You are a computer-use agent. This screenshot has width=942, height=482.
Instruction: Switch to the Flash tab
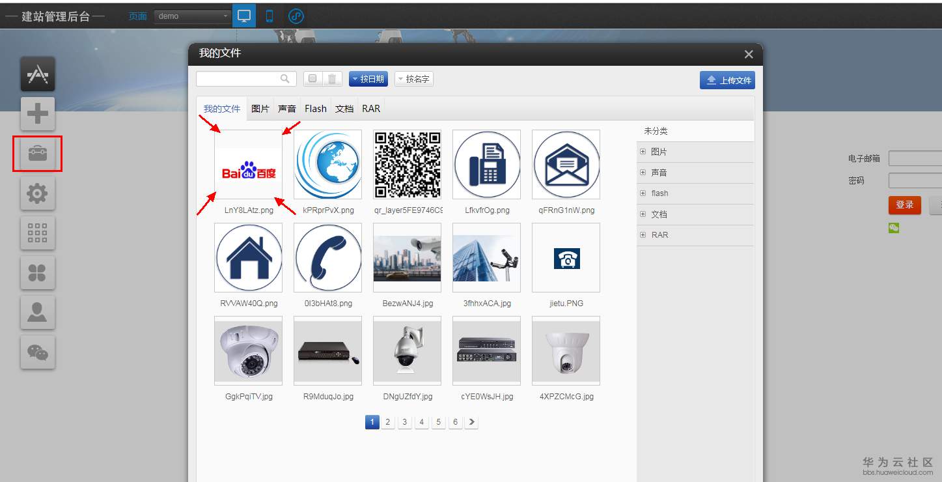click(316, 109)
